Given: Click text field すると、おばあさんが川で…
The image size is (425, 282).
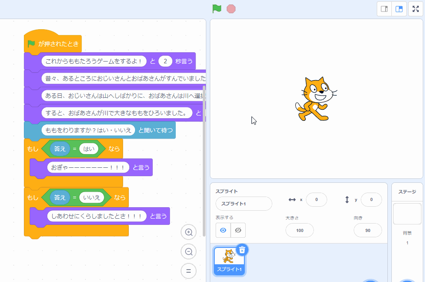Looking at the screenshot, I should coord(117,113).
